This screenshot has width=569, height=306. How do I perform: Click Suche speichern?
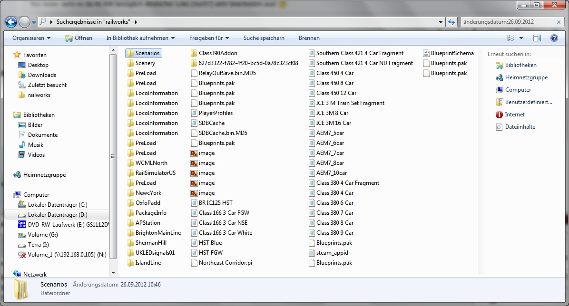[x=264, y=38]
